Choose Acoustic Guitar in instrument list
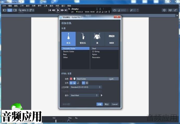 point(75,48)
